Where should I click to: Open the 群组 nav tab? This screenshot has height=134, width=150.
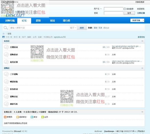[x=38, y=21]
